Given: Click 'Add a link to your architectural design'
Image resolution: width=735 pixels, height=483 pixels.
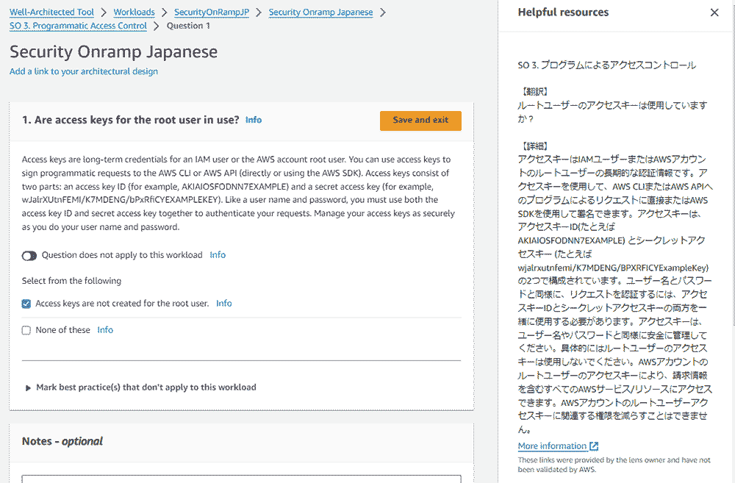Looking at the screenshot, I should point(84,71).
